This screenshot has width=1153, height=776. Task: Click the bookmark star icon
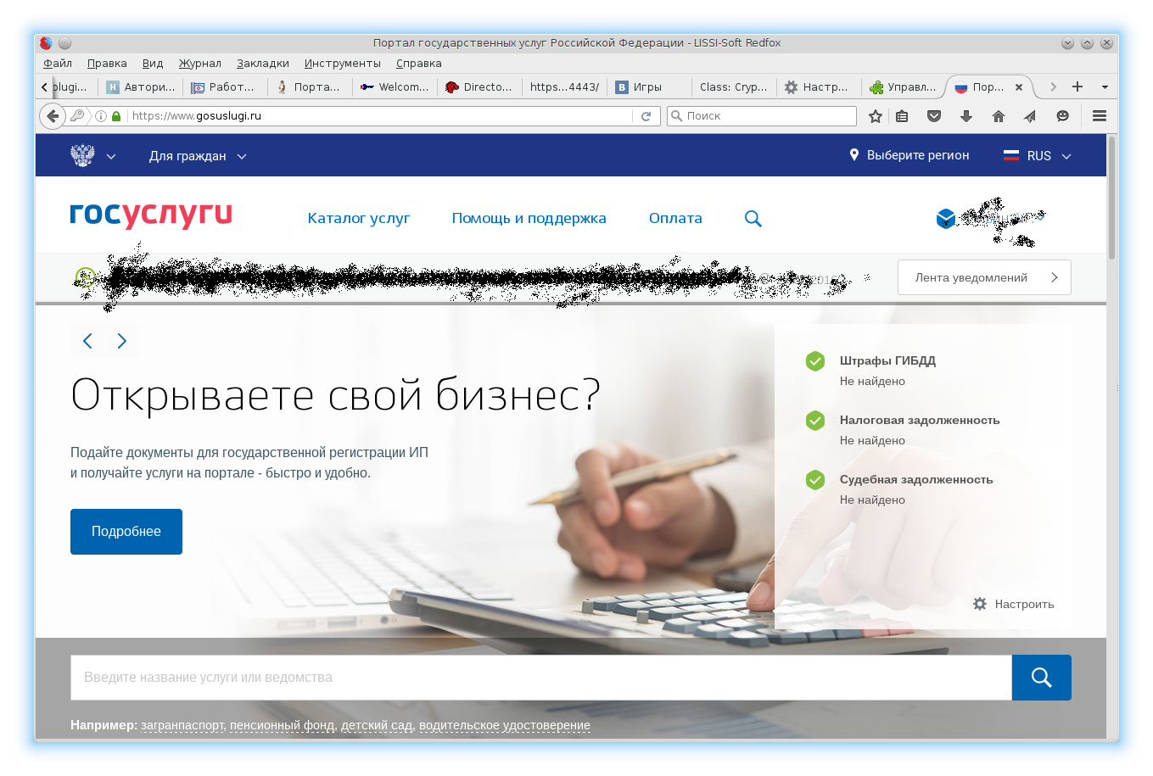(x=876, y=116)
